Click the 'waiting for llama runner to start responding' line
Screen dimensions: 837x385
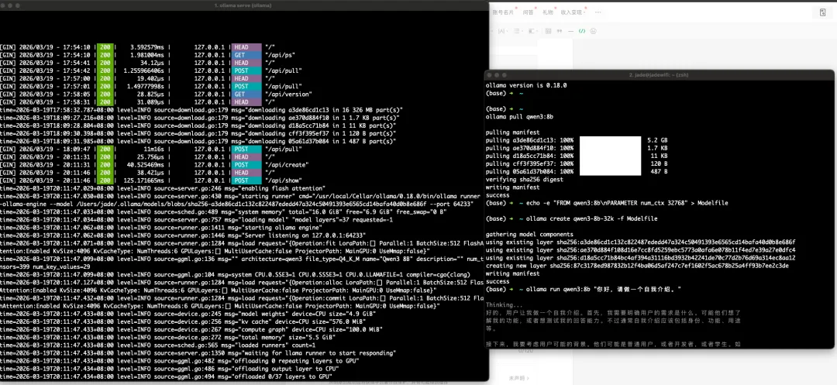198,353
